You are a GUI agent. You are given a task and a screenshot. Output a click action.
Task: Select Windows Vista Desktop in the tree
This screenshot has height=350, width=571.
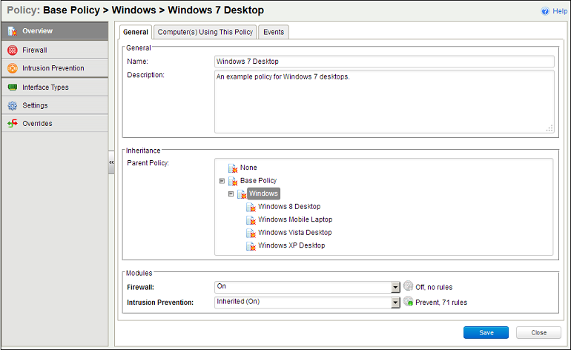294,232
